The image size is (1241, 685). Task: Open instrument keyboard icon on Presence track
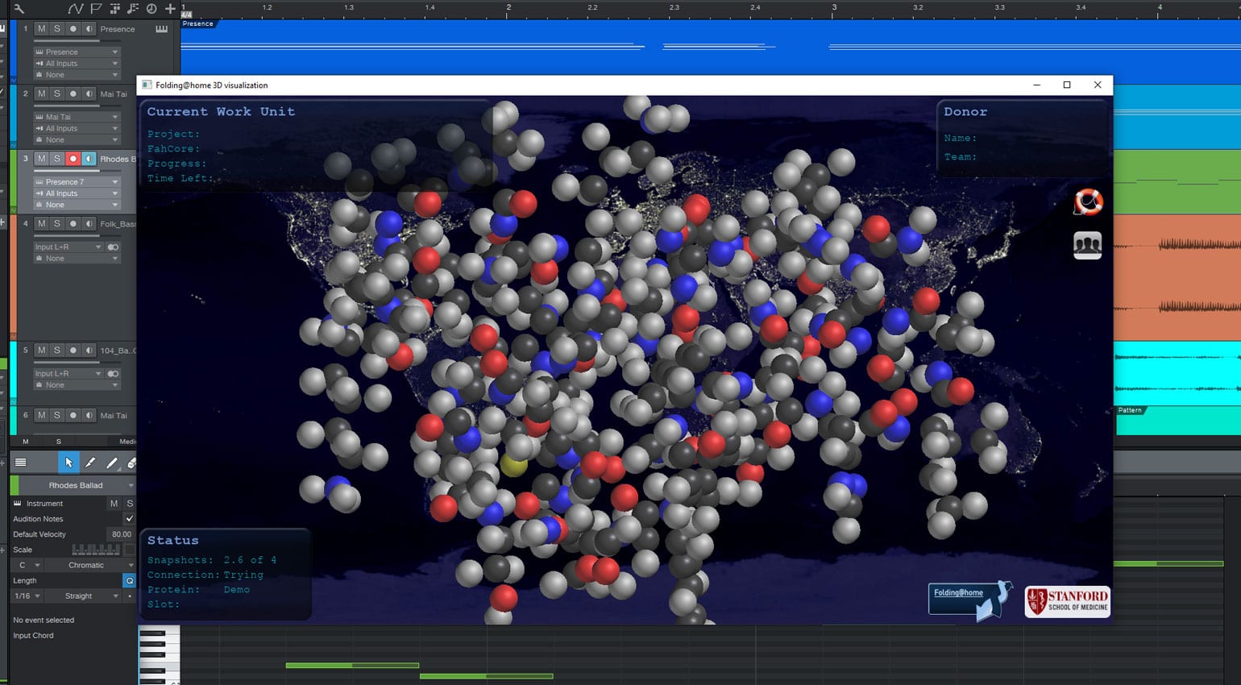(161, 29)
